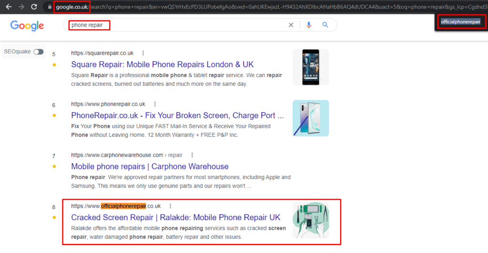Click the https://www.phonerepair.co.uk URL text
Screen dimensions: 488x253
[x=108, y=104]
